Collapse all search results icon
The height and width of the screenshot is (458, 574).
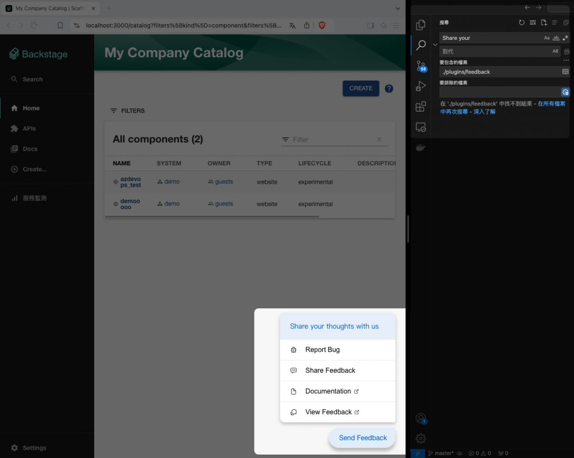(x=566, y=22)
